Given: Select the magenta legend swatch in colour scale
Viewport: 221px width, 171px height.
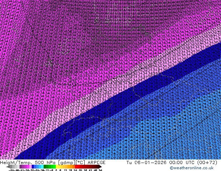Looking at the screenshot, I should point(28,166).
